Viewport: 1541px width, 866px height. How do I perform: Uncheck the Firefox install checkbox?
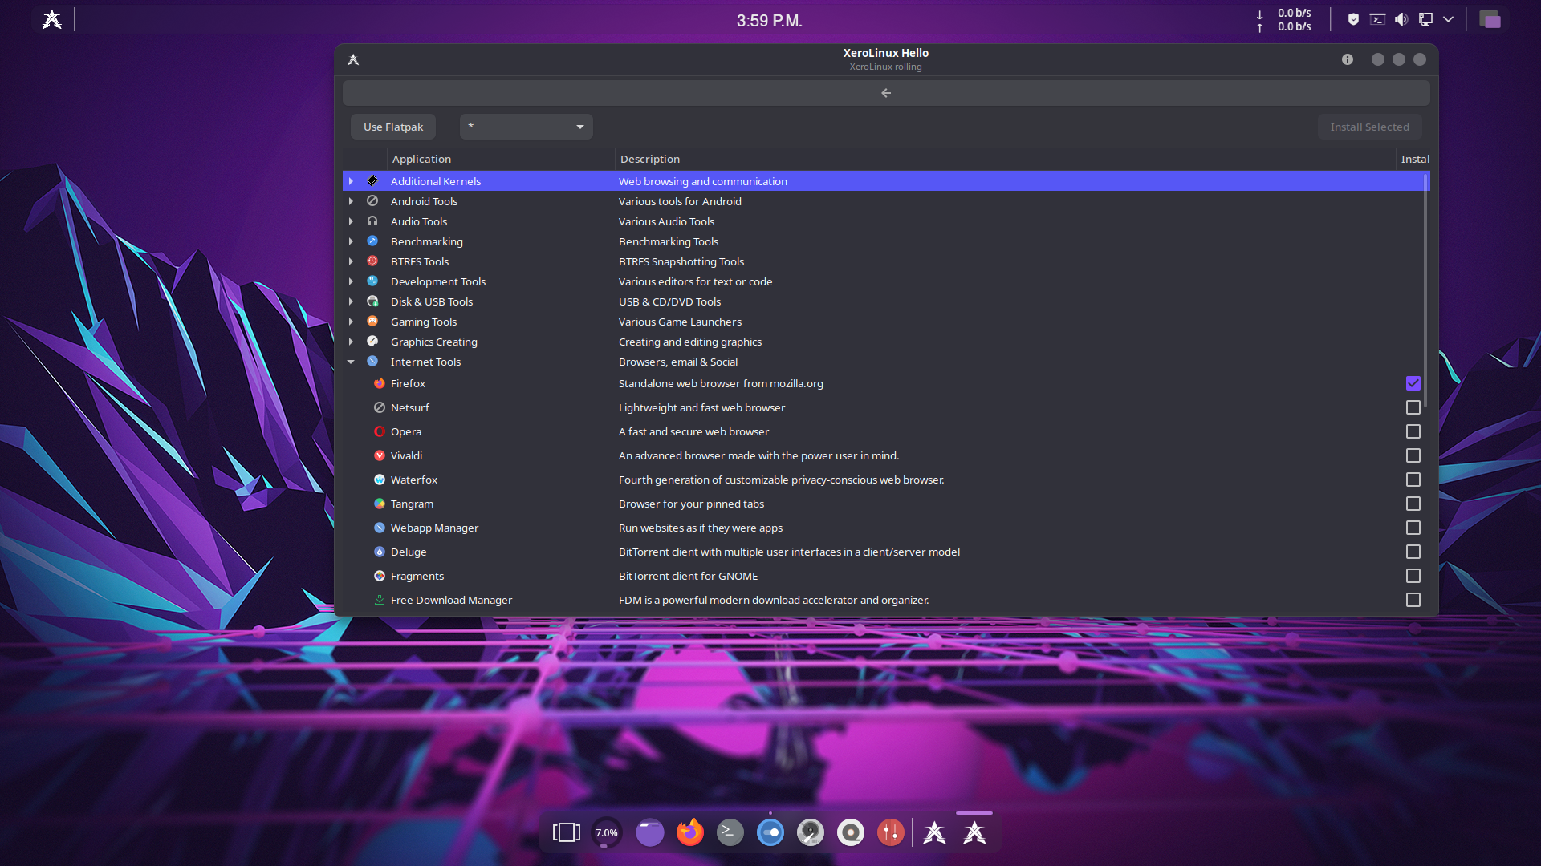[1413, 383]
